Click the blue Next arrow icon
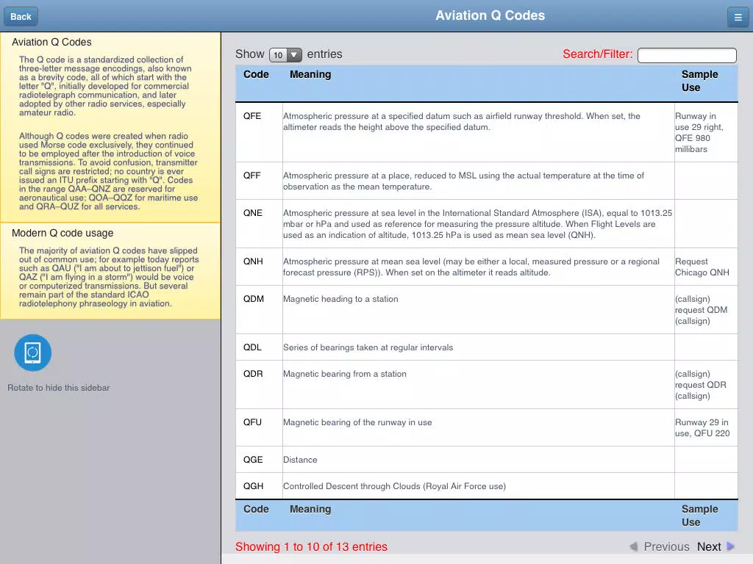Viewport: 753px width, 564px height. click(730, 546)
